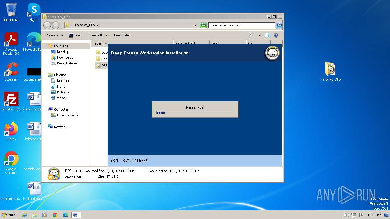The image size is (390, 219).
Task: Click the DFStd.exe file name in details pane
Action: (73, 171)
